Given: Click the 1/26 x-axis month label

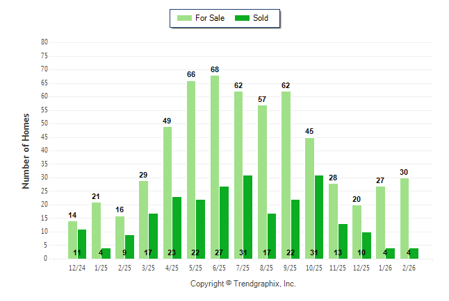Looking at the screenshot, I should (x=384, y=268).
